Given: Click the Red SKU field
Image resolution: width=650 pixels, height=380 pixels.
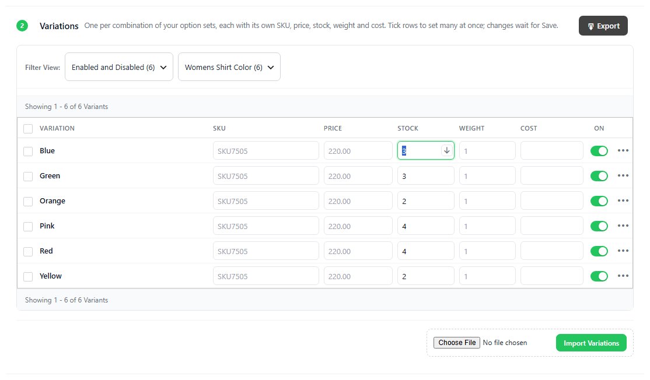Looking at the screenshot, I should coord(265,251).
